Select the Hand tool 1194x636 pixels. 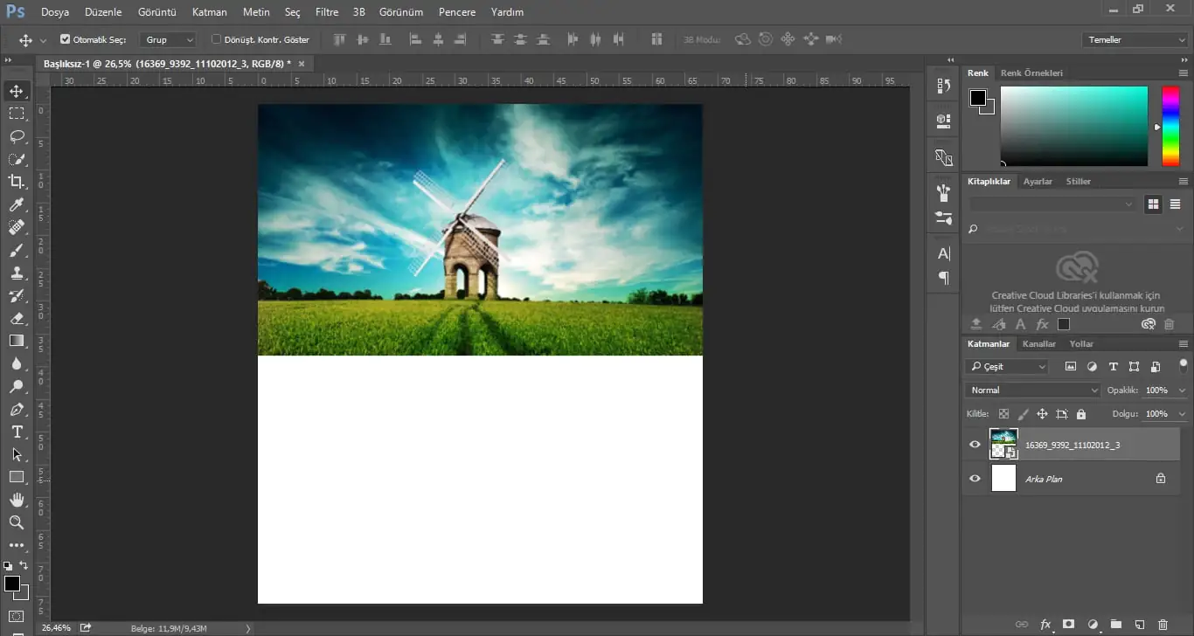click(17, 500)
